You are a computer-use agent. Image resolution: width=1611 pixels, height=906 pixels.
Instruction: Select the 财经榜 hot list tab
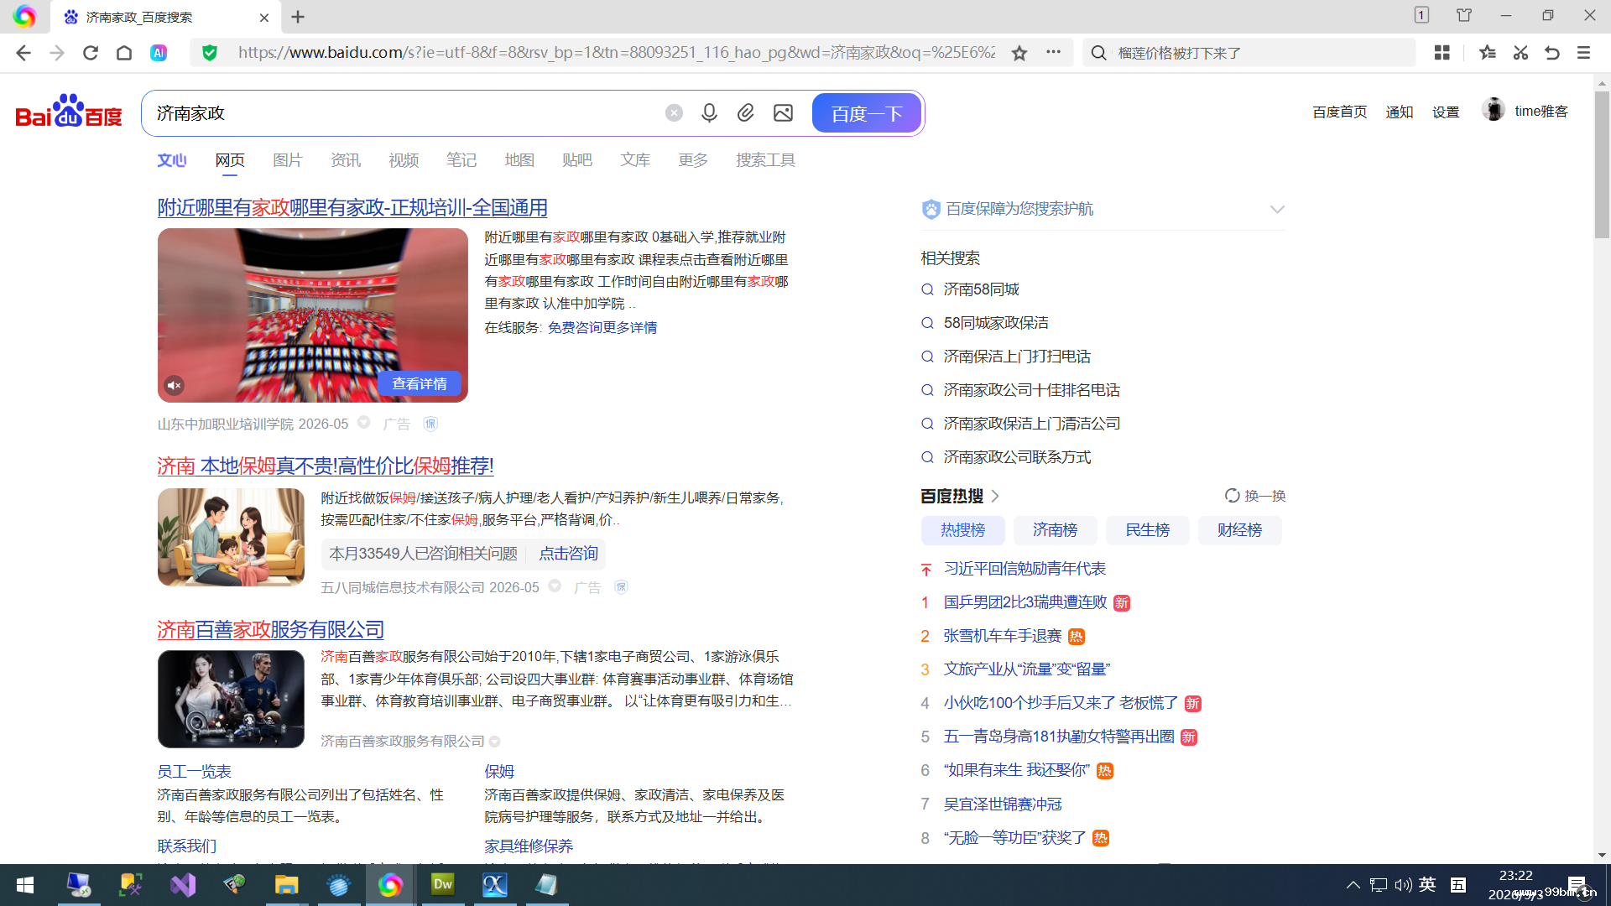pos(1239,530)
